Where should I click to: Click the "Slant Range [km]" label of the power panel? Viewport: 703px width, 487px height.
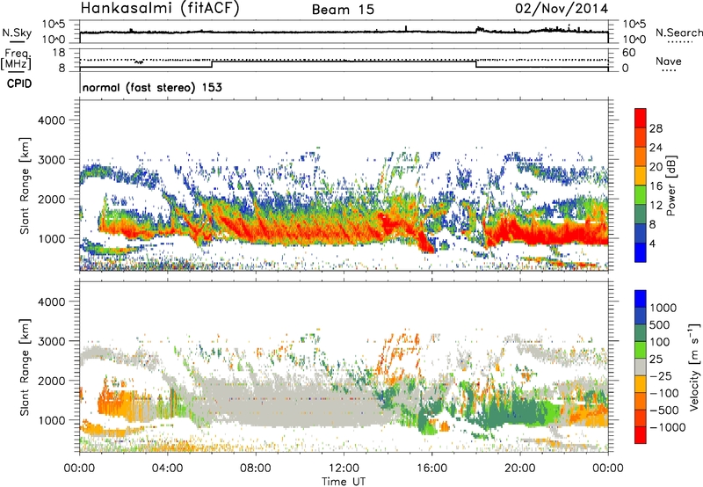tap(25, 185)
